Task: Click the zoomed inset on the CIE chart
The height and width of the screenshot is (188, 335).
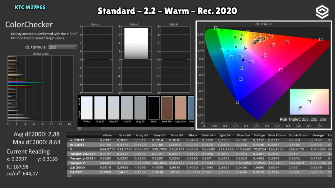Action: point(309,102)
